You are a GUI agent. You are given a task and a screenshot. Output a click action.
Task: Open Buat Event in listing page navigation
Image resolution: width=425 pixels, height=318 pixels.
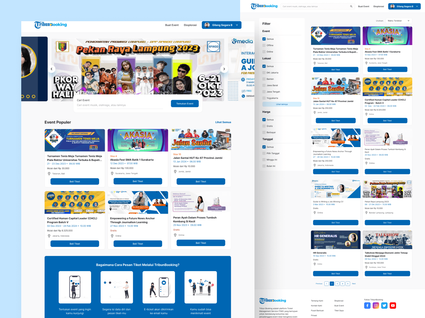tap(364, 6)
